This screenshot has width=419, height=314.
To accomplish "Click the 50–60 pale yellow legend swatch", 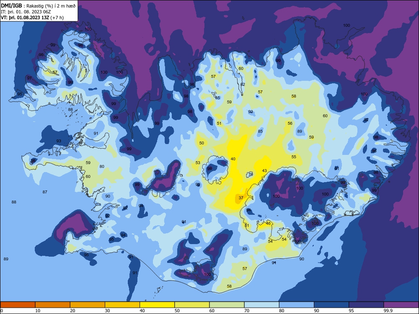I will [x=192, y=305].
